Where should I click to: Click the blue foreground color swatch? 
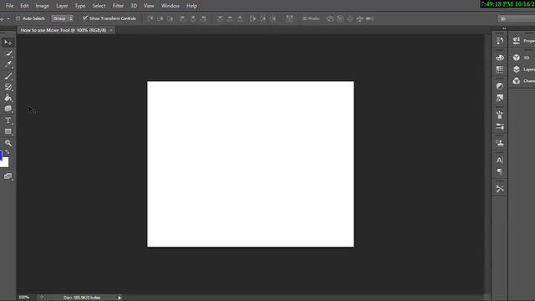click(1, 156)
